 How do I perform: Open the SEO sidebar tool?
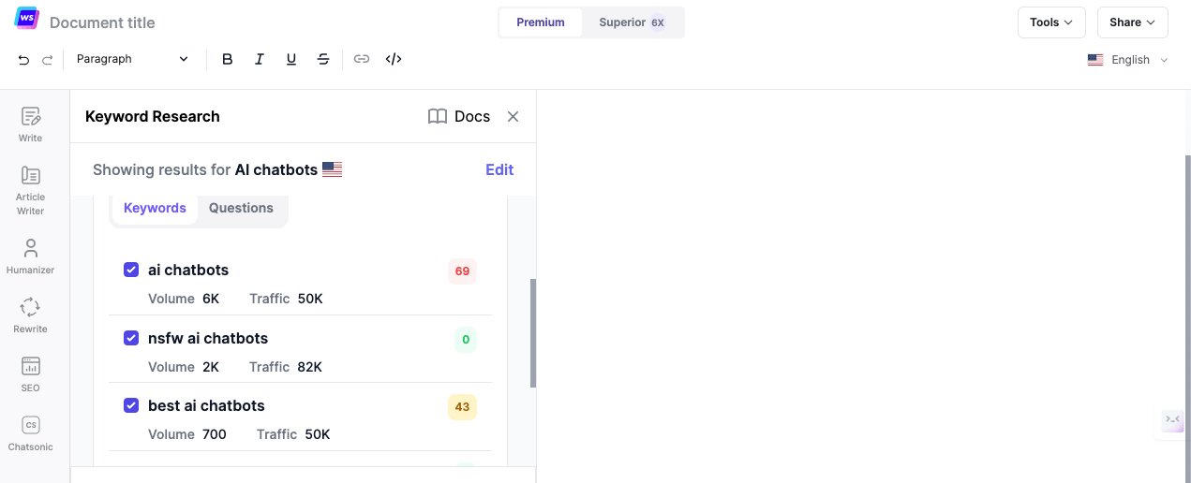30,374
